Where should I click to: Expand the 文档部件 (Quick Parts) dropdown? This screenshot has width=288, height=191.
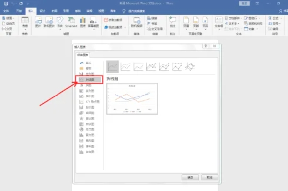pos(241,18)
